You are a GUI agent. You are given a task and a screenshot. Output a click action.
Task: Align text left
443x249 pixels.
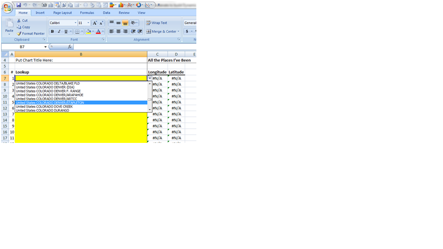(x=111, y=31)
